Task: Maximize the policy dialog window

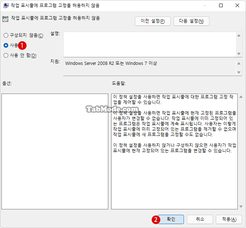Action: pyautogui.click(x=221, y=5)
